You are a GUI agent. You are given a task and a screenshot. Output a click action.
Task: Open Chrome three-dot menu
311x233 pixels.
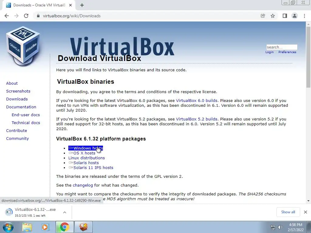point(304,16)
